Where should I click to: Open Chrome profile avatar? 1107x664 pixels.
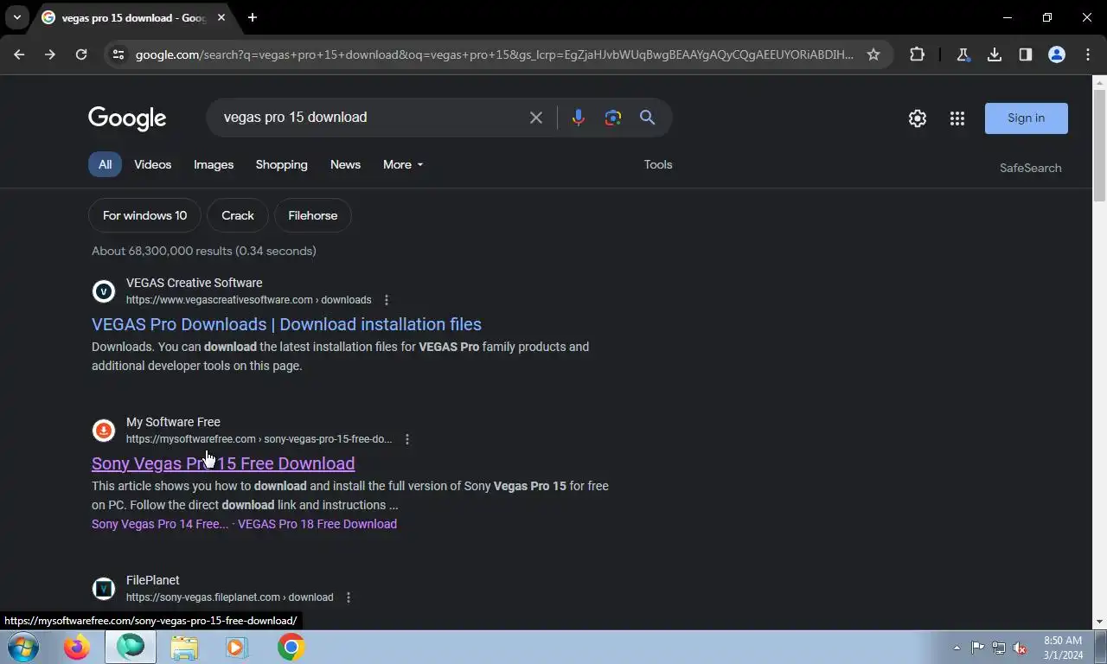tap(1056, 54)
